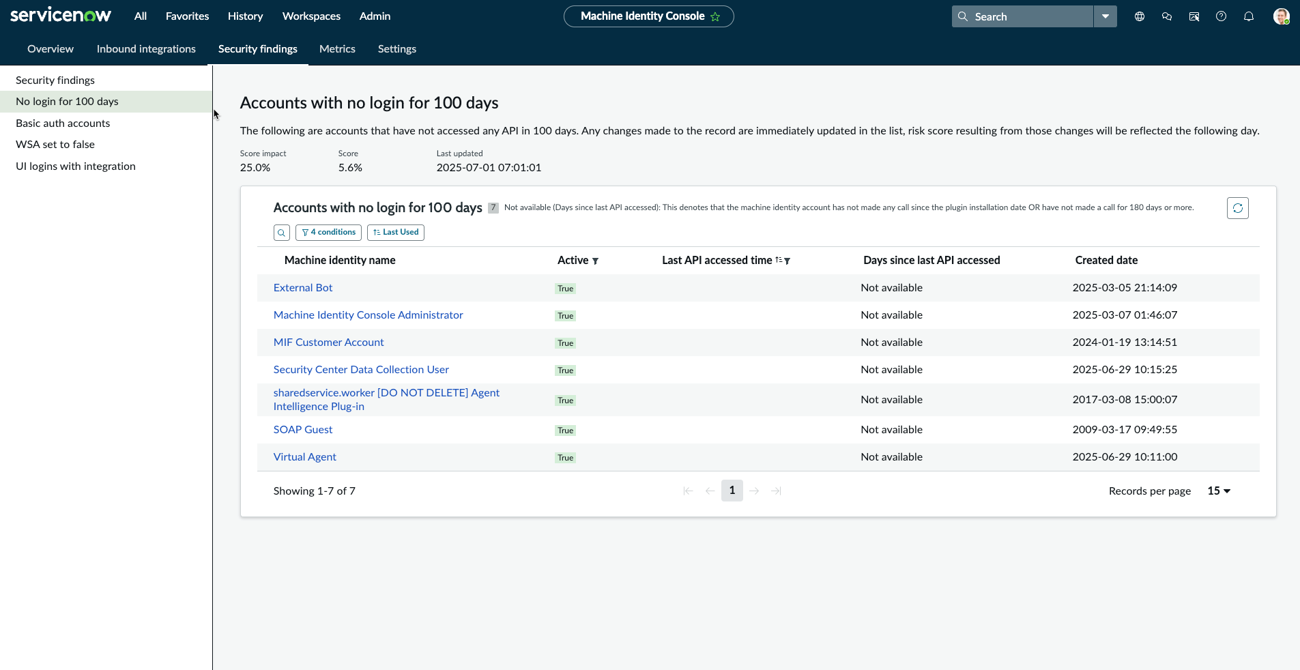1300x670 pixels.
Task: Open the scope picker icon in header
Action: point(1194,16)
